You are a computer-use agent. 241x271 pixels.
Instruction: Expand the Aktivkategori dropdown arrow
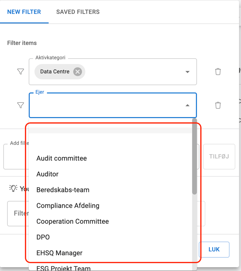pos(187,72)
